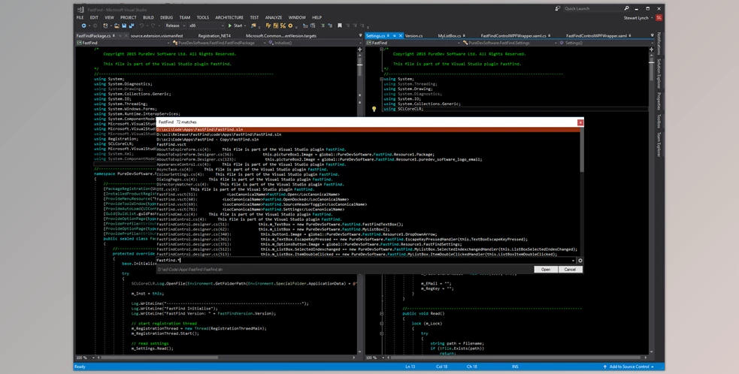Viewport: 739px width, 374px height.
Task: Save current file with floppy icon
Action: (124, 26)
